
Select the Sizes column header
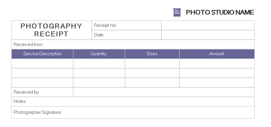pyautogui.click(x=152, y=54)
